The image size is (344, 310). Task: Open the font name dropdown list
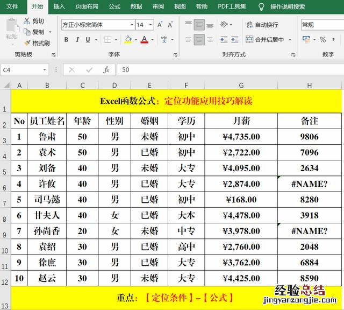click(x=132, y=25)
